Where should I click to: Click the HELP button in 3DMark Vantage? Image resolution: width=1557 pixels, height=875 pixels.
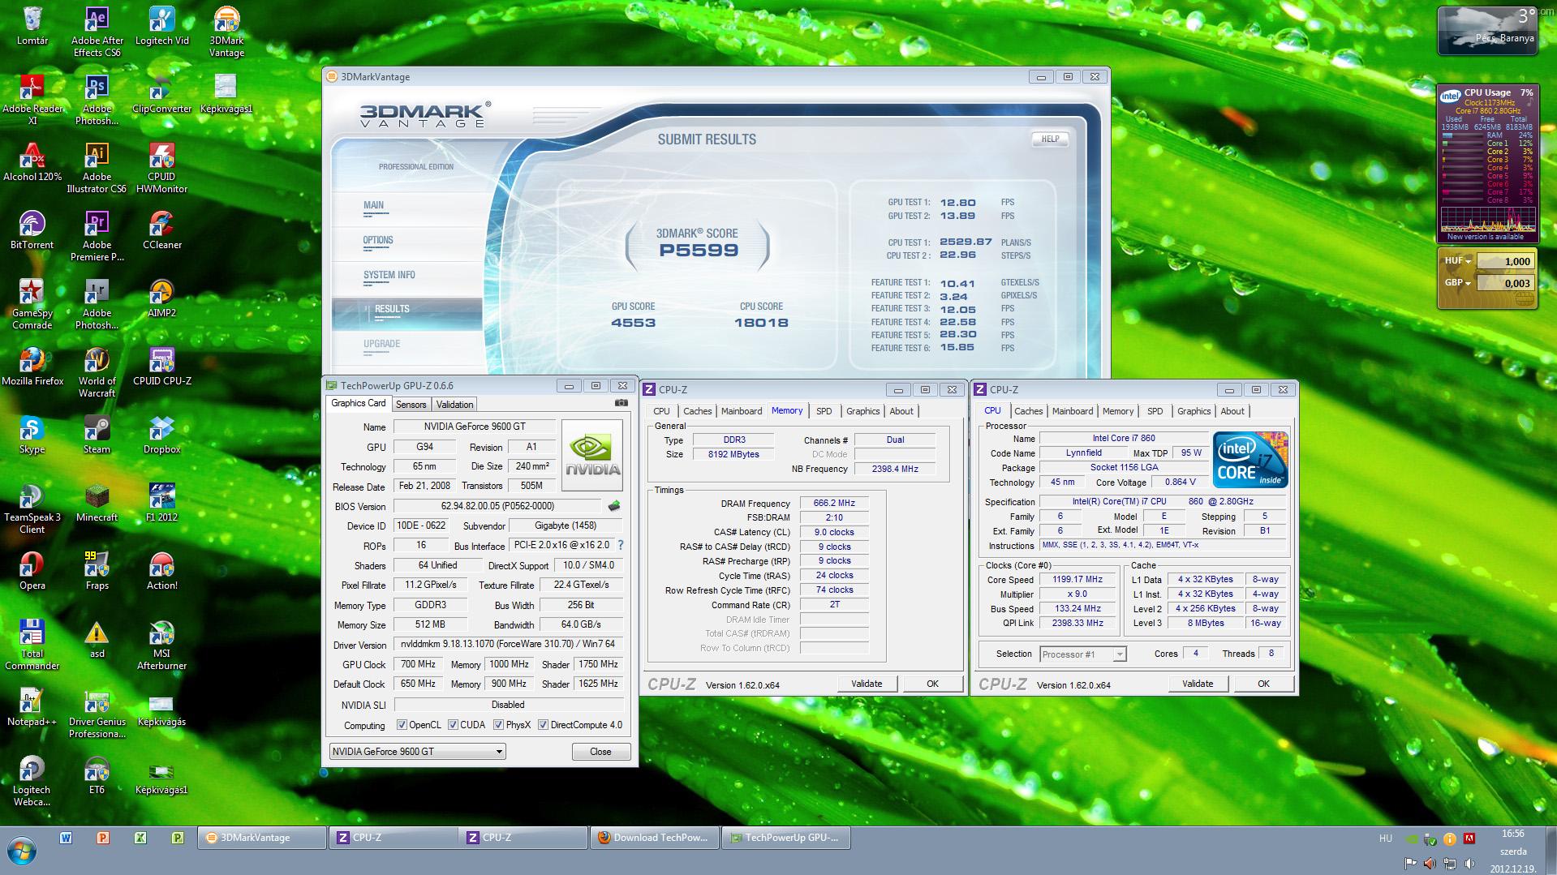pyautogui.click(x=1050, y=139)
